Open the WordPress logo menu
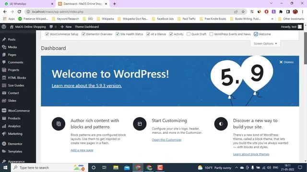Screen dimensions: 307x172 4,27
